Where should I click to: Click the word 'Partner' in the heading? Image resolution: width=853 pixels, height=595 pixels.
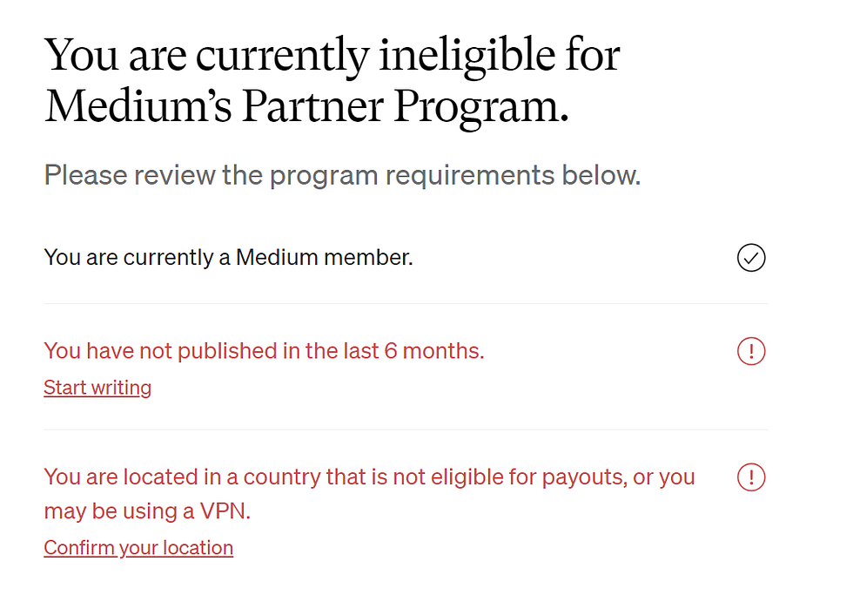(x=312, y=105)
